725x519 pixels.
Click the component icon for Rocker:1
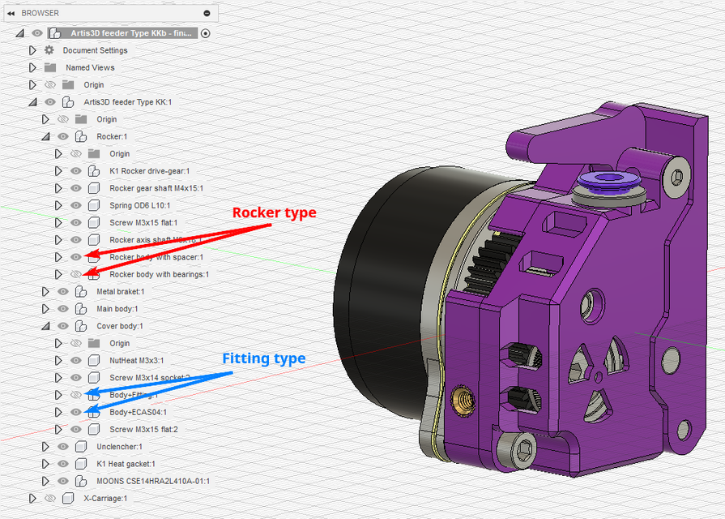[x=79, y=135]
